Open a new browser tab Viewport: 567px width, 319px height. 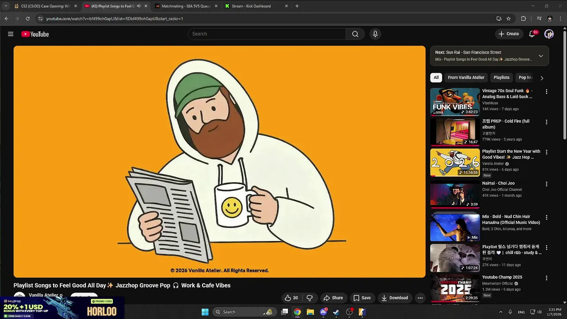coord(297,6)
